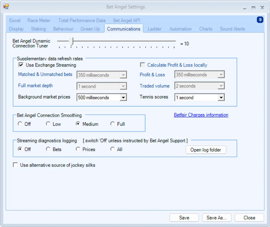Set streaming diagnostics logging to Off
This screenshot has width=270, height=227.
point(20,149)
